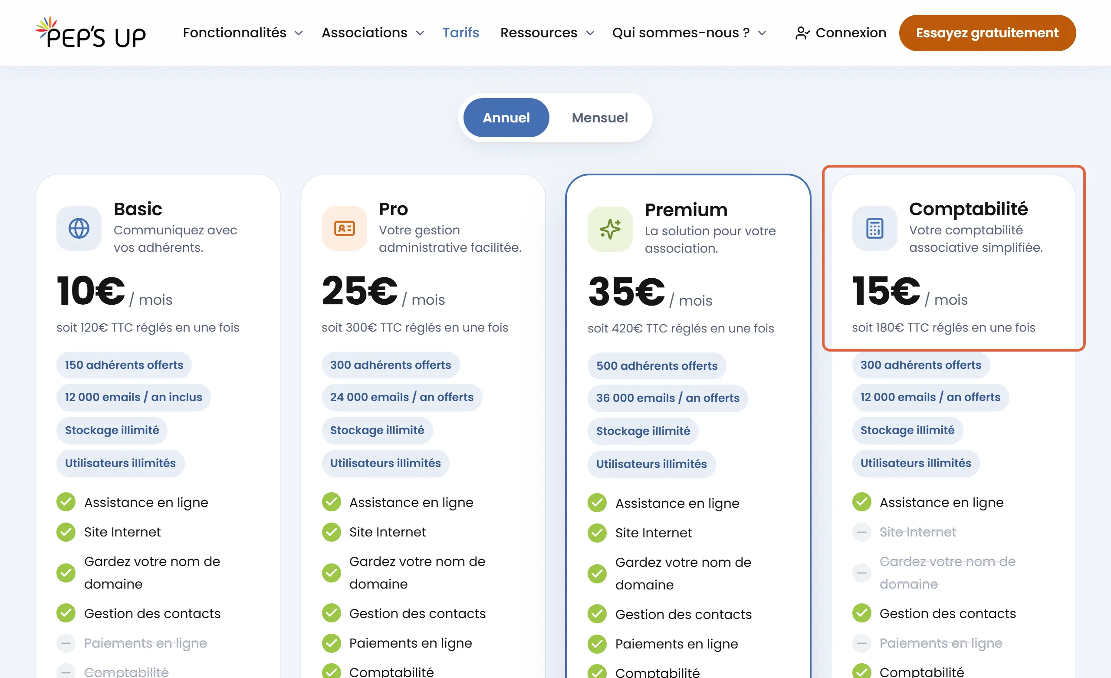The height and width of the screenshot is (678, 1111).
Task: Click the green check beside Premium Site Internet
Action: click(x=597, y=533)
